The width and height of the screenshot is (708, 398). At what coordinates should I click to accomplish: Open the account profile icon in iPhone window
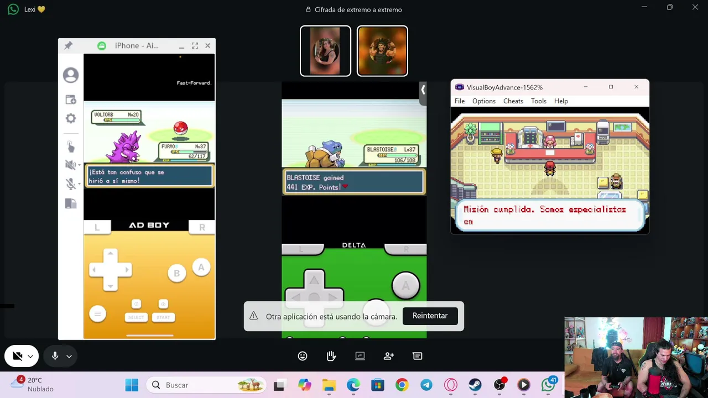(x=71, y=75)
